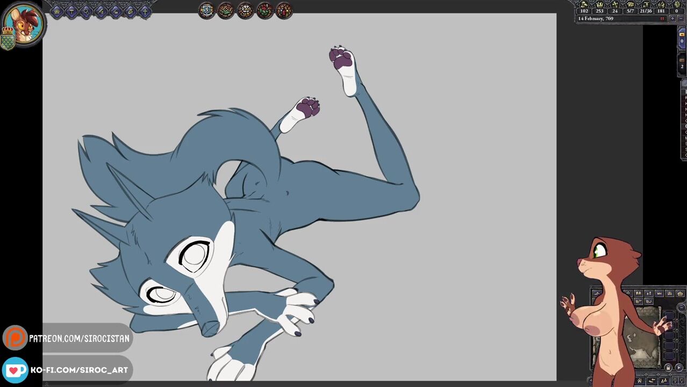Click the rightmost red stained-glass alert icon
Screen dimensions: 687x387
[284, 11]
